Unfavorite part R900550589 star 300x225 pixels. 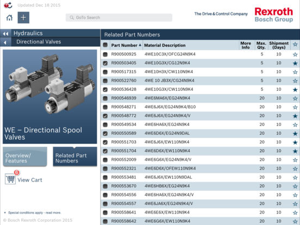coord(295,134)
